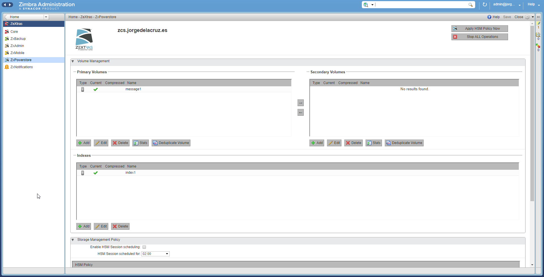The width and height of the screenshot is (544, 277).
Task: Move volume to primary with left arrow
Action: [301, 113]
